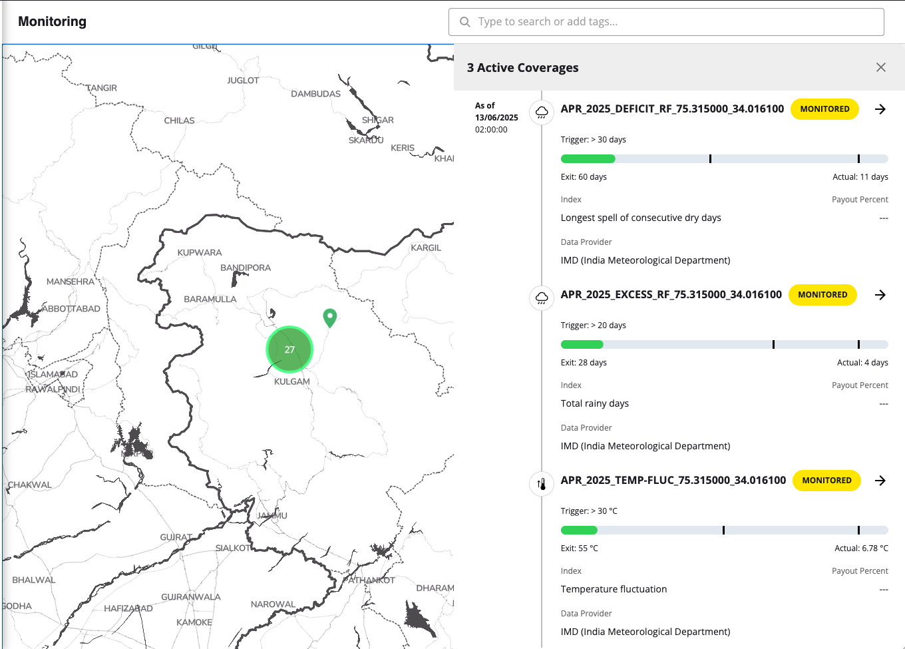This screenshot has height=649, width=905.
Task: Click the KULGAM map label
Action: (292, 381)
